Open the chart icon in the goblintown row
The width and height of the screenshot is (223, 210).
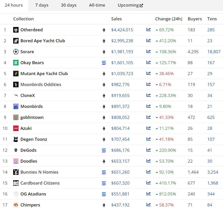pos(149,117)
